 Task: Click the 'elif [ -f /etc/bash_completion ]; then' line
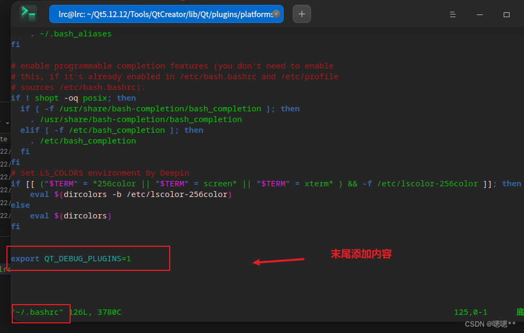click(112, 130)
